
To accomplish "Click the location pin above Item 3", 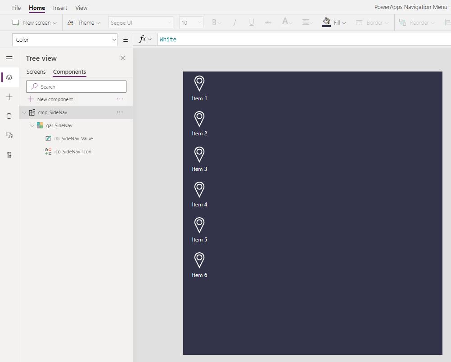I will point(199,154).
